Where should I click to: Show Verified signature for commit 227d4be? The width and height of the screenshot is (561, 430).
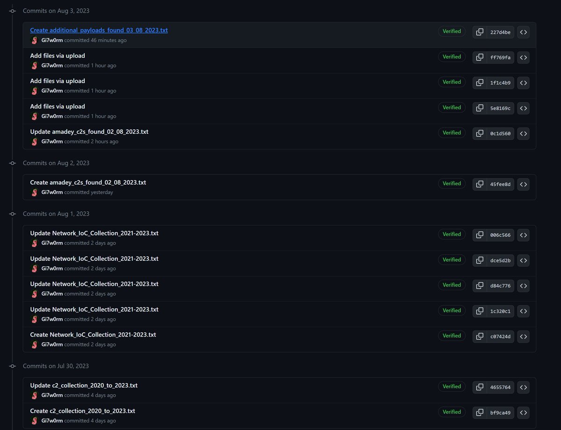pyautogui.click(x=452, y=31)
